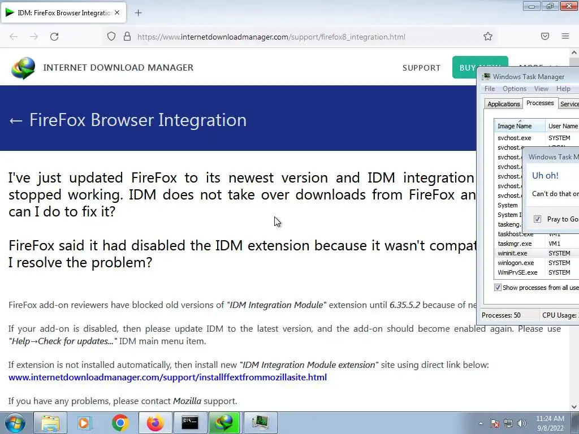Open a new tab with plus button

pos(138,13)
